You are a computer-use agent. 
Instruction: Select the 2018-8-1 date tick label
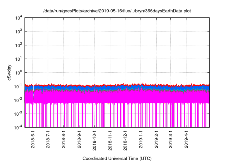[64, 140]
